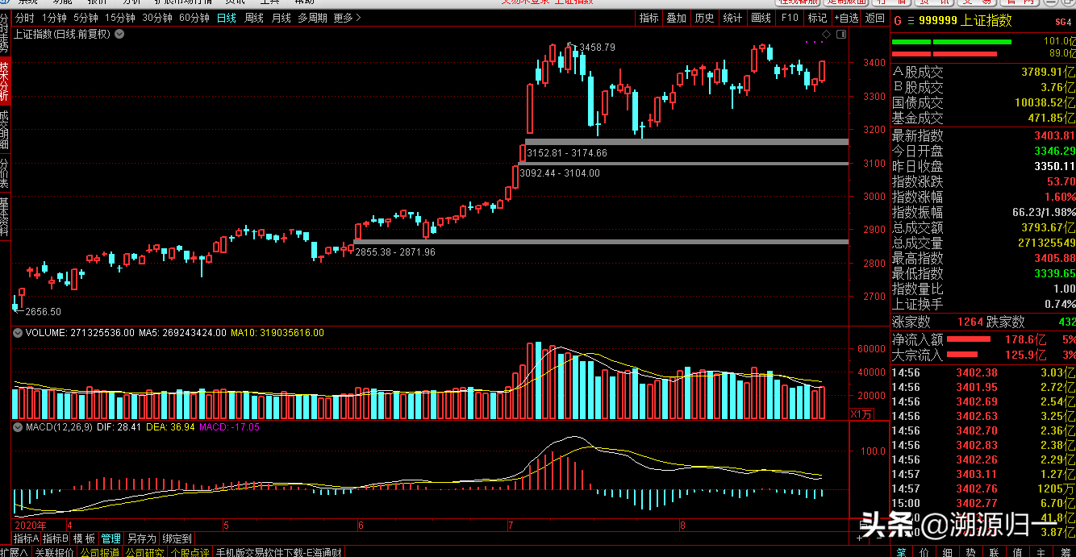
Task: Open the chart title dropdown arrow beside 上证指数(日线.前复权)
Action: point(120,34)
